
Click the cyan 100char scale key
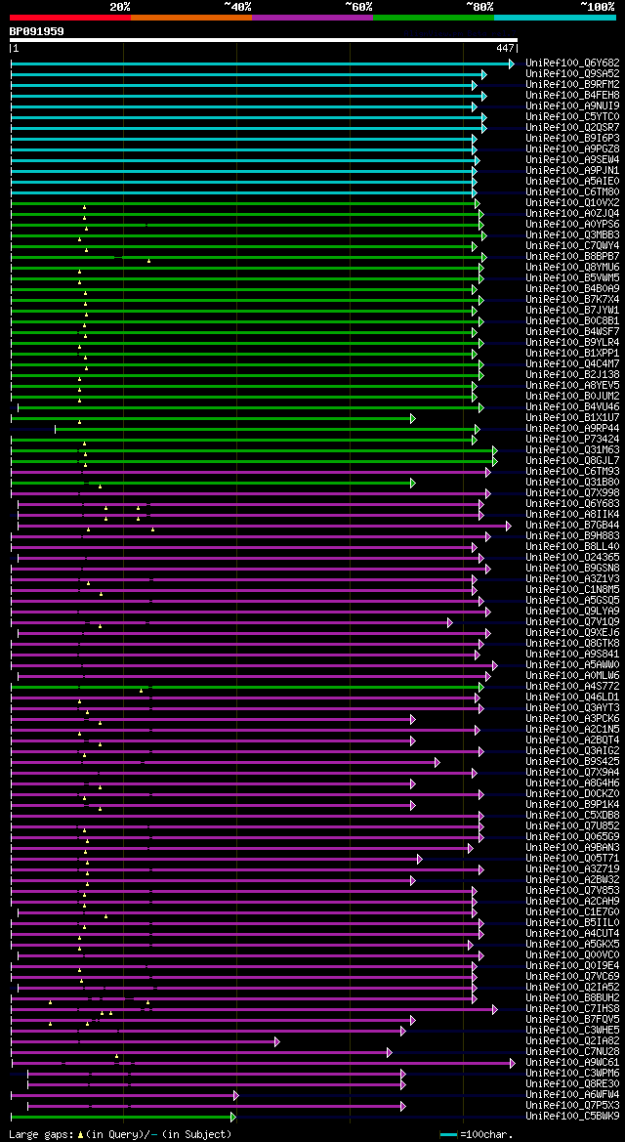pos(449,1135)
